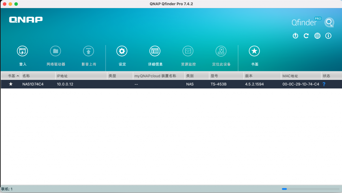Maximize the Qfinder Pro window
The height and width of the screenshot is (193, 342).
coord(16,4)
